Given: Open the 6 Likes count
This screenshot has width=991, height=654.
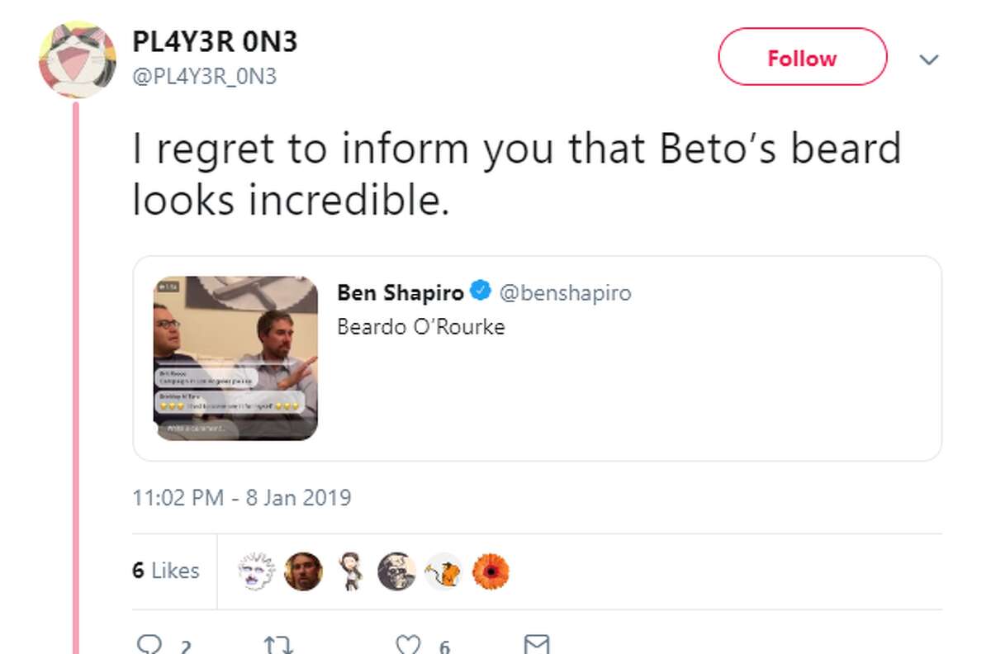Looking at the screenshot, I should pyautogui.click(x=165, y=571).
